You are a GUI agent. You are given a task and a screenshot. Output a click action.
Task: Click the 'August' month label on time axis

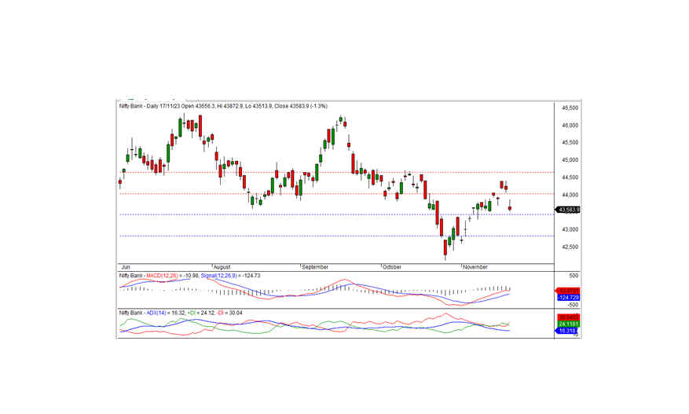[x=222, y=267]
